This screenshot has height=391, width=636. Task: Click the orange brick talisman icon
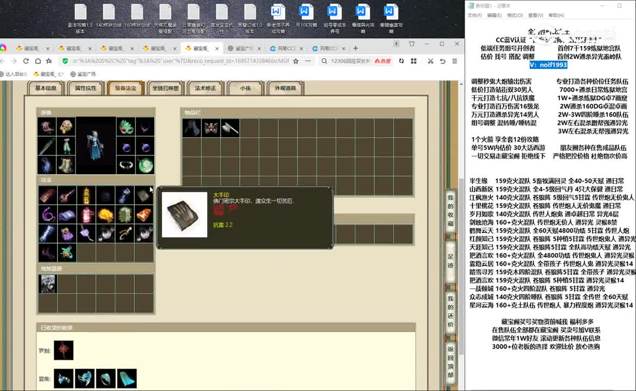coord(144,215)
